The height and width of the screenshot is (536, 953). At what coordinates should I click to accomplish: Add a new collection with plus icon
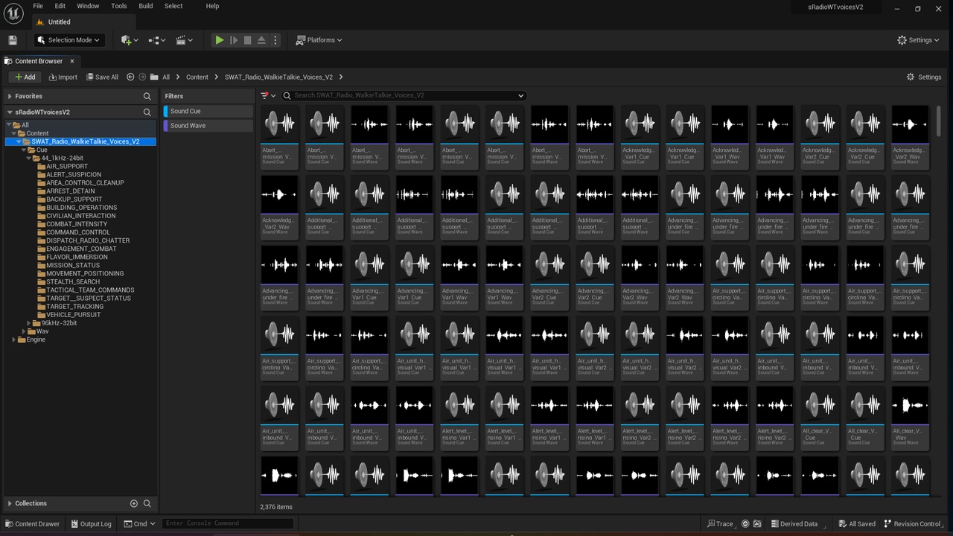(134, 503)
